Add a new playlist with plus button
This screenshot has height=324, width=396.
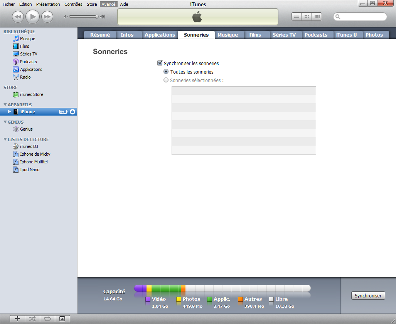17,319
